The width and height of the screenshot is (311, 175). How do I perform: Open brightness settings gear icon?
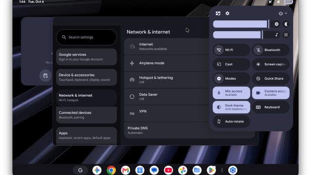[276, 24]
